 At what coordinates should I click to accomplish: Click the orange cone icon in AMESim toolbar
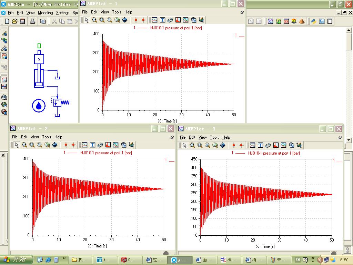(x=302, y=21)
